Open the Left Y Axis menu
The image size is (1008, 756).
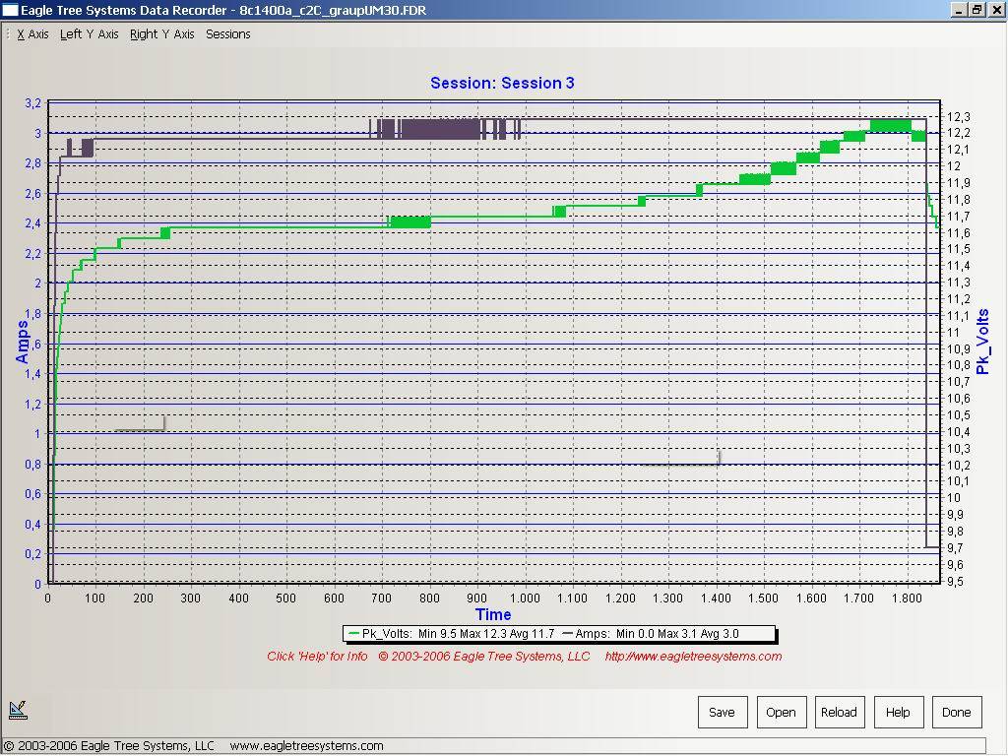click(89, 34)
